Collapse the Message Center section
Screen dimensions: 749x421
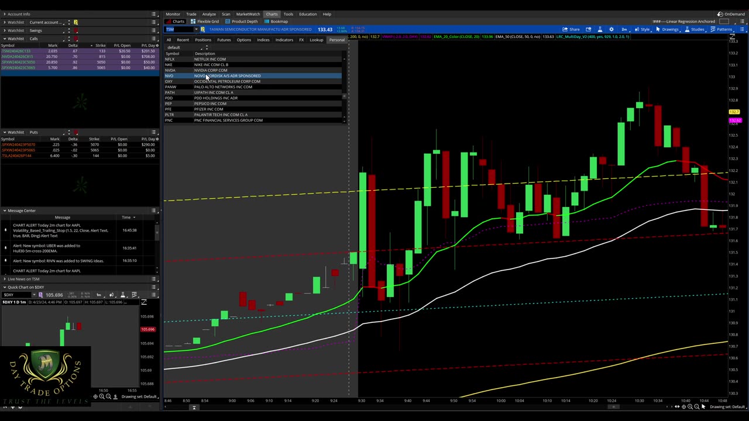pos(4,210)
